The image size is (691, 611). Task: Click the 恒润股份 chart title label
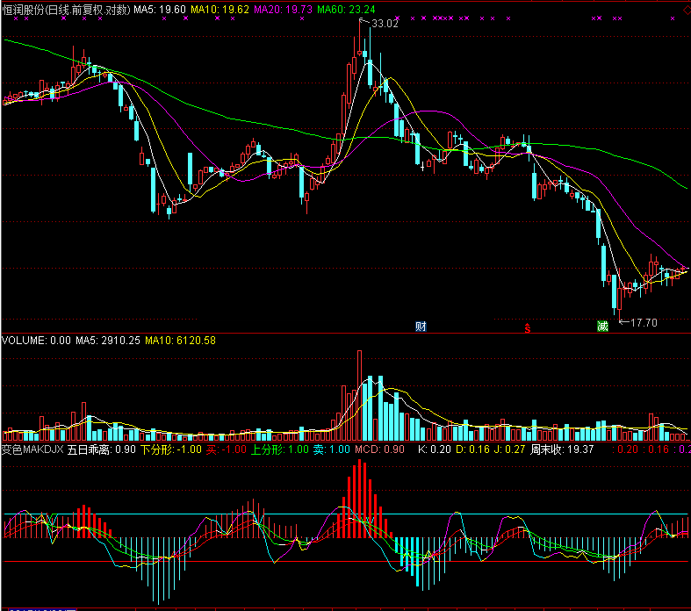[66, 10]
